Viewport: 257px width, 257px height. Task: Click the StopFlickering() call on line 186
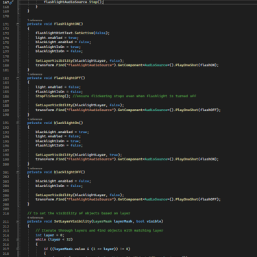click(x=53, y=96)
